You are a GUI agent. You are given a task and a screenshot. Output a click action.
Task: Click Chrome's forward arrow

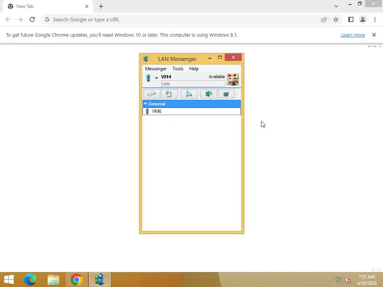tap(20, 19)
